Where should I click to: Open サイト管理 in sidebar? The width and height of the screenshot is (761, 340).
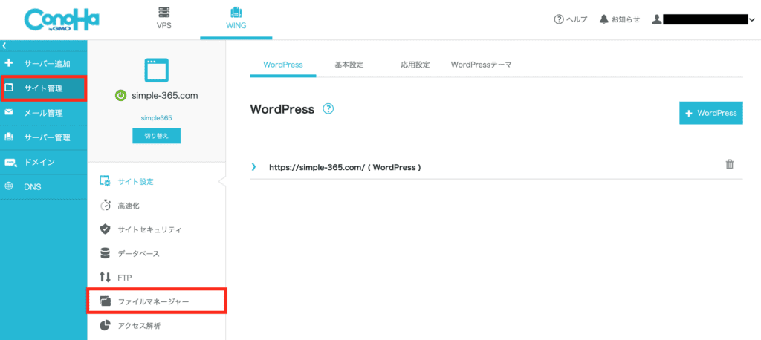tap(44, 88)
